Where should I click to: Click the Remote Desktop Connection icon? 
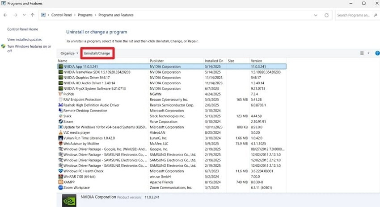click(x=61, y=111)
